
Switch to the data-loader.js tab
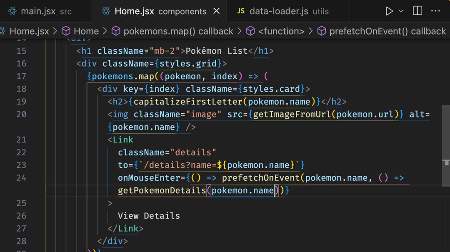pyautogui.click(x=279, y=11)
